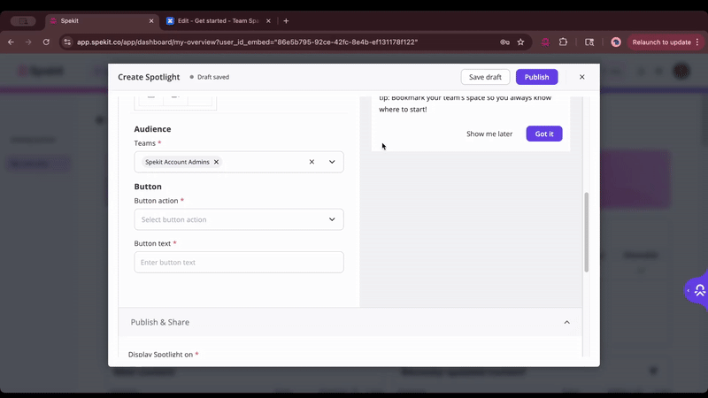Switch to Edit - Get started tab
Image resolution: width=708 pixels, height=398 pixels.
click(x=217, y=20)
